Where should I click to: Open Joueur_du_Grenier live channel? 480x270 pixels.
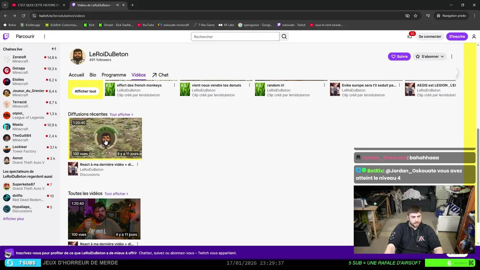[x=30, y=93]
